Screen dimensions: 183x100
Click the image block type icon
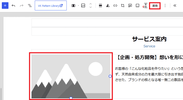(83, 6)
